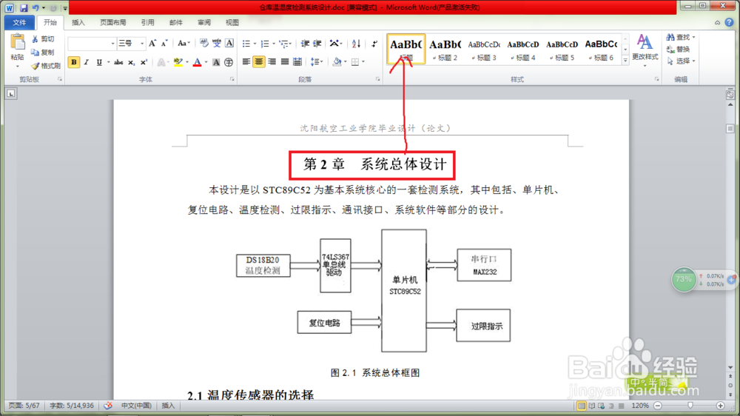The width and height of the screenshot is (740, 416).
Task: Click the Shrink Font icon
Action: pos(164,44)
